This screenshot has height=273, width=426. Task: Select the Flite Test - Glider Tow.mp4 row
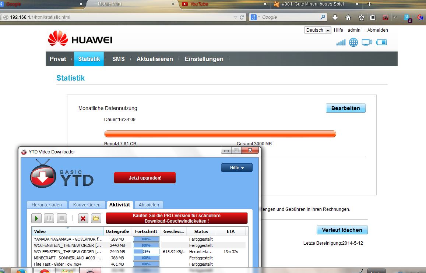(138, 264)
